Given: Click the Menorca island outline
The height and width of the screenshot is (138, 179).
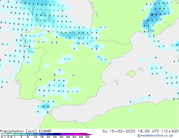Looking at the screenshot, I should (141, 70).
